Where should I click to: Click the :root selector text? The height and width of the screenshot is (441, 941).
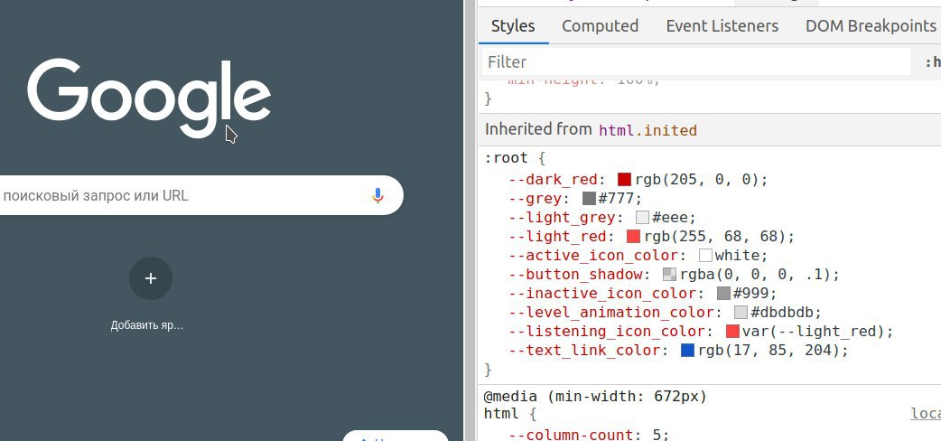(507, 158)
